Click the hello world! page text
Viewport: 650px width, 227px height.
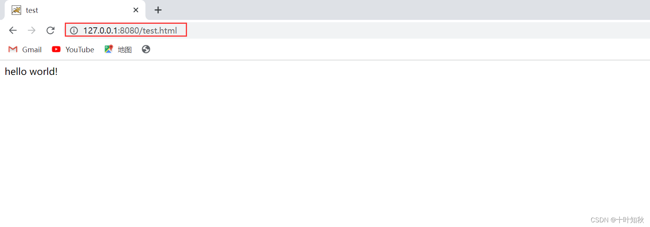[x=31, y=72]
